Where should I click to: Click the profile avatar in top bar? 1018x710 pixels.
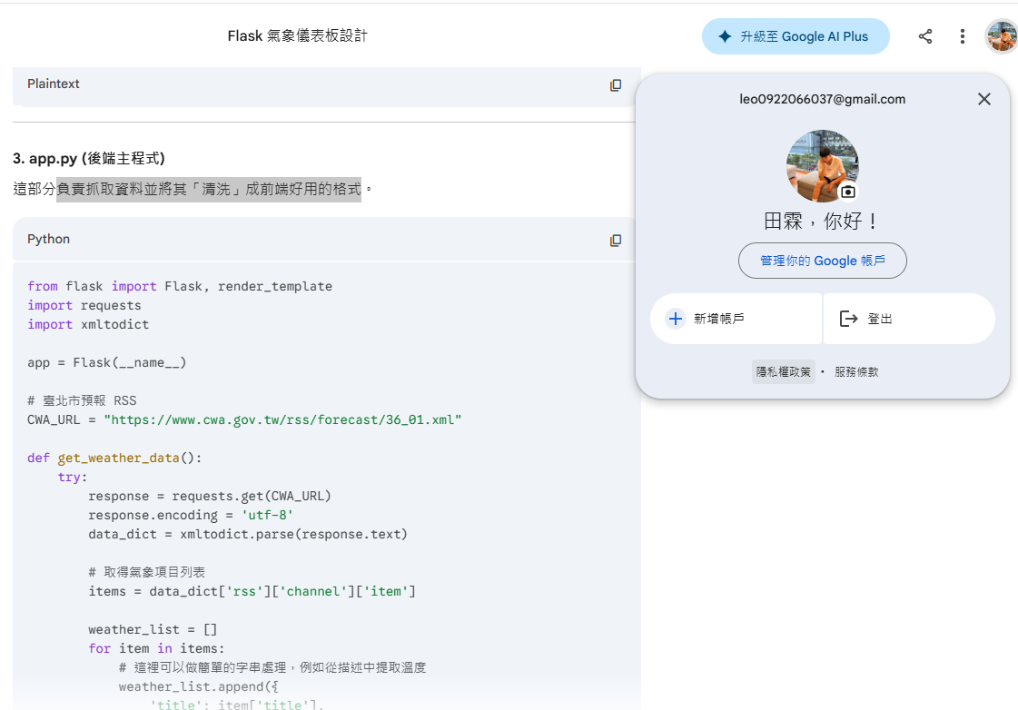pyautogui.click(x=1001, y=36)
